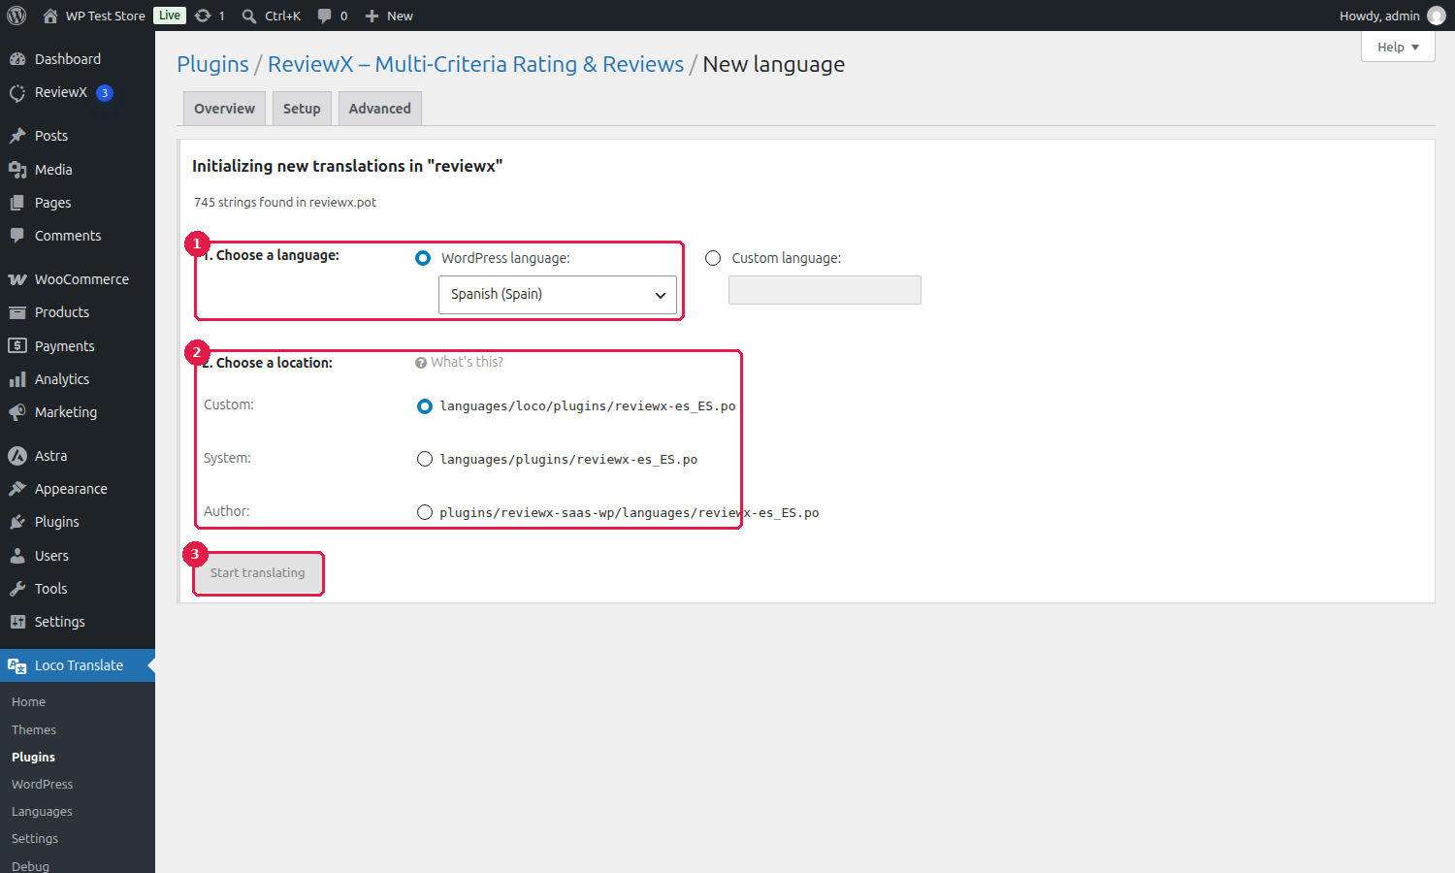Switch to the Advanced tab
1455x873 pixels.
point(380,109)
